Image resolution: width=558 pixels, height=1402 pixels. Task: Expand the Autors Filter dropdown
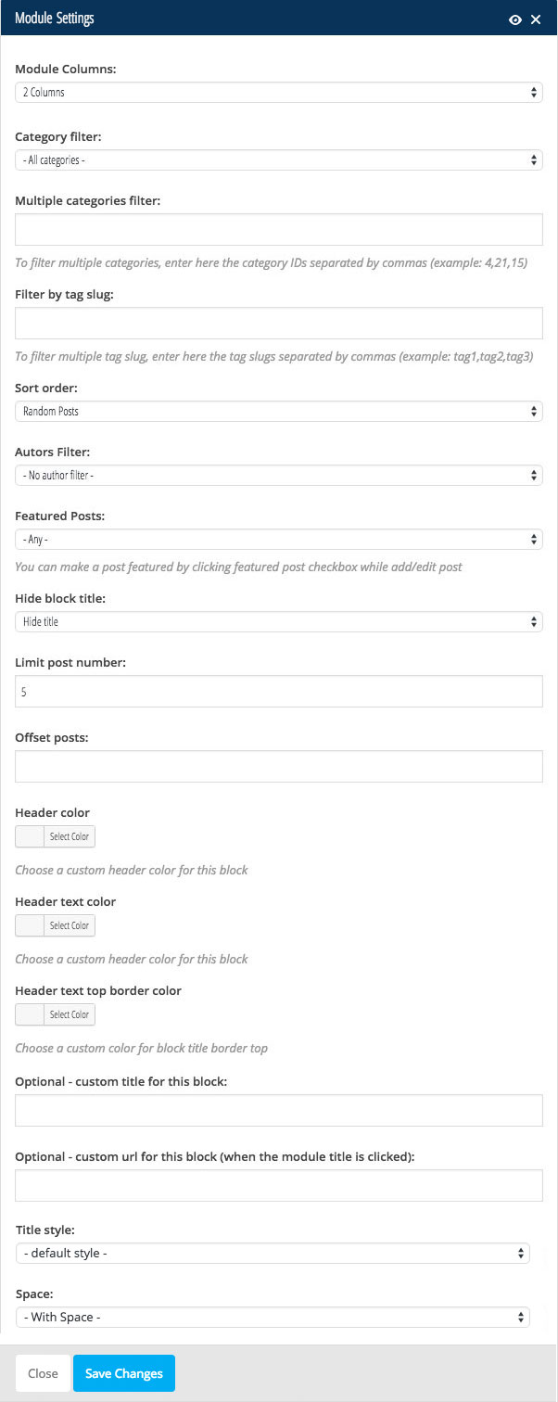click(x=279, y=475)
